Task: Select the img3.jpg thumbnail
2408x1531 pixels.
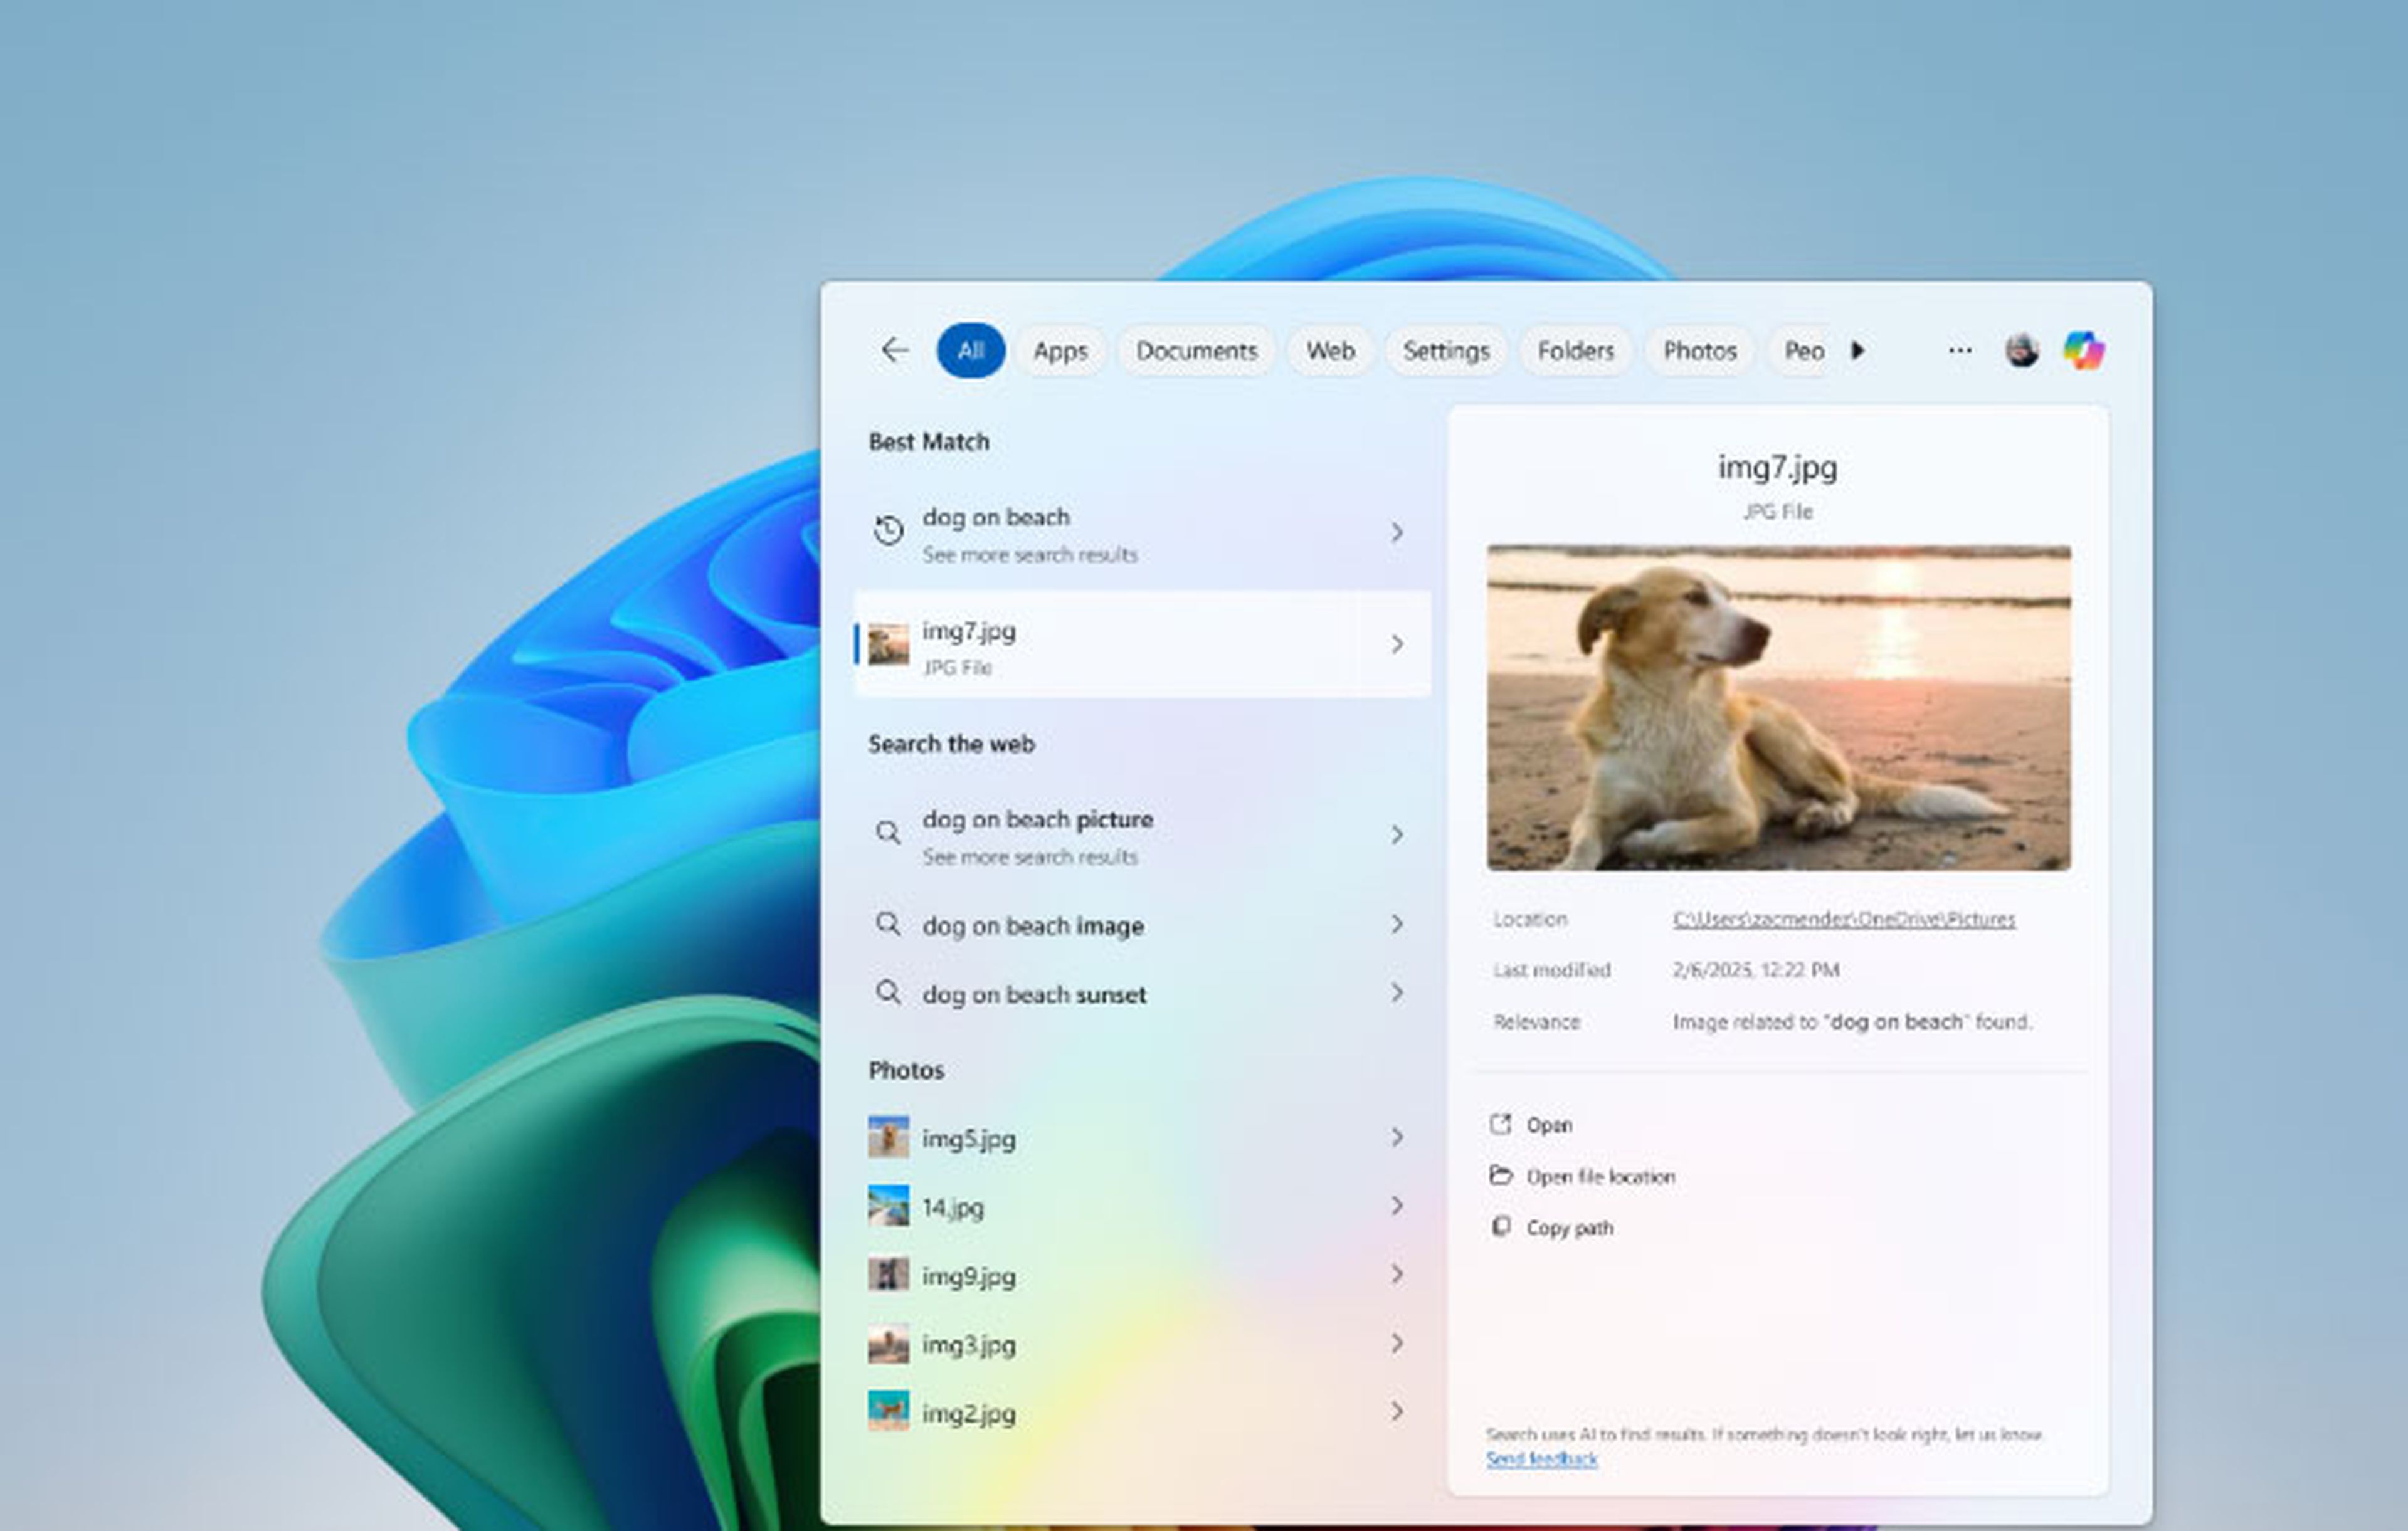Action: click(888, 1343)
